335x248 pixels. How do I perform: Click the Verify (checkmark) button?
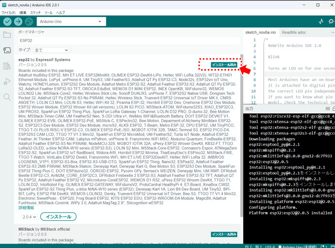pos(7,22)
